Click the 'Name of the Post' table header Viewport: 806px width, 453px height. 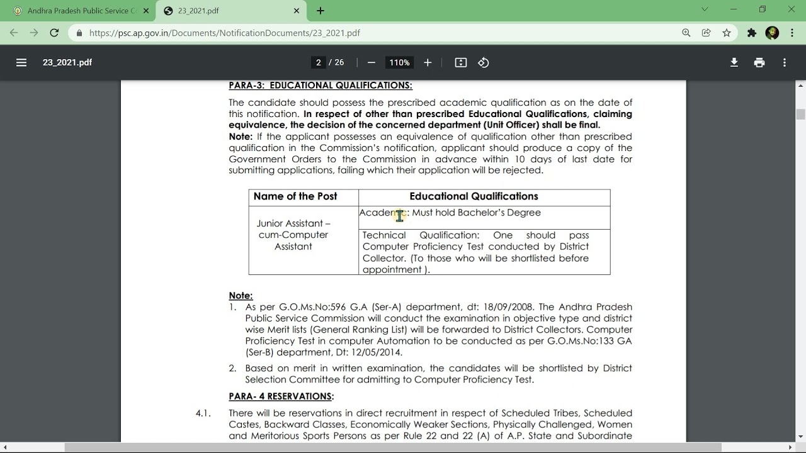click(295, 196)
